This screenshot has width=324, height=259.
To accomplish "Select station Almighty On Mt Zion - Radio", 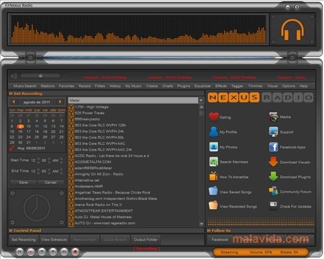I will [99, 174].
